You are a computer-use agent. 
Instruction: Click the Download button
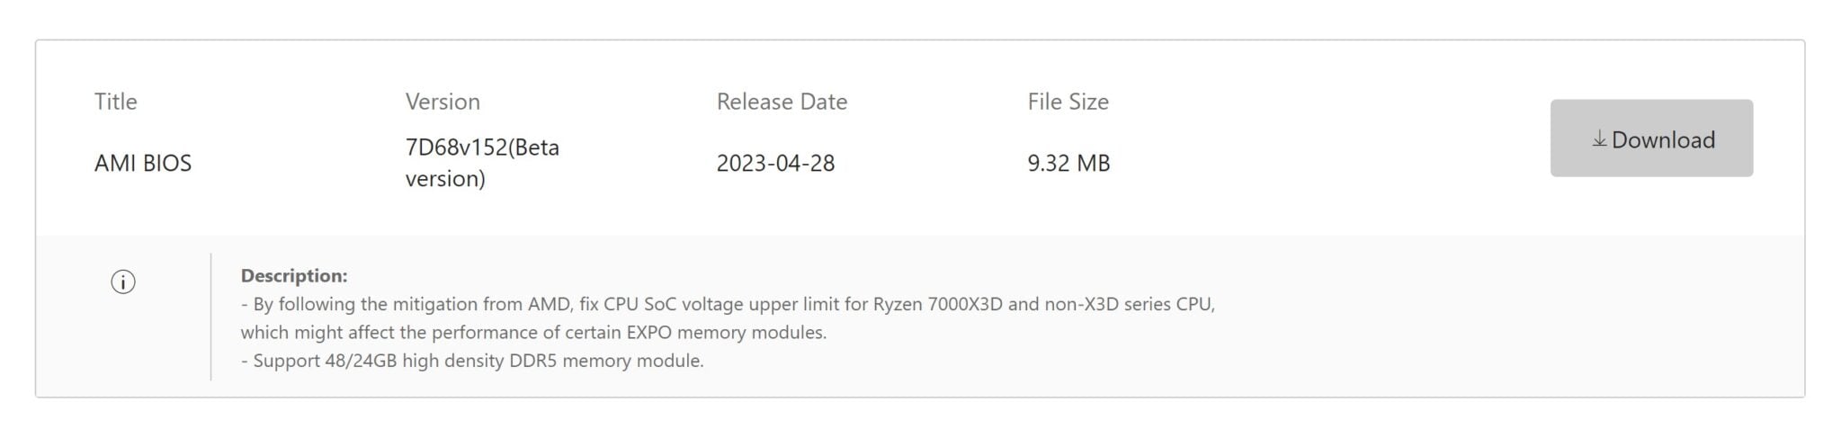click(1650, 139)
